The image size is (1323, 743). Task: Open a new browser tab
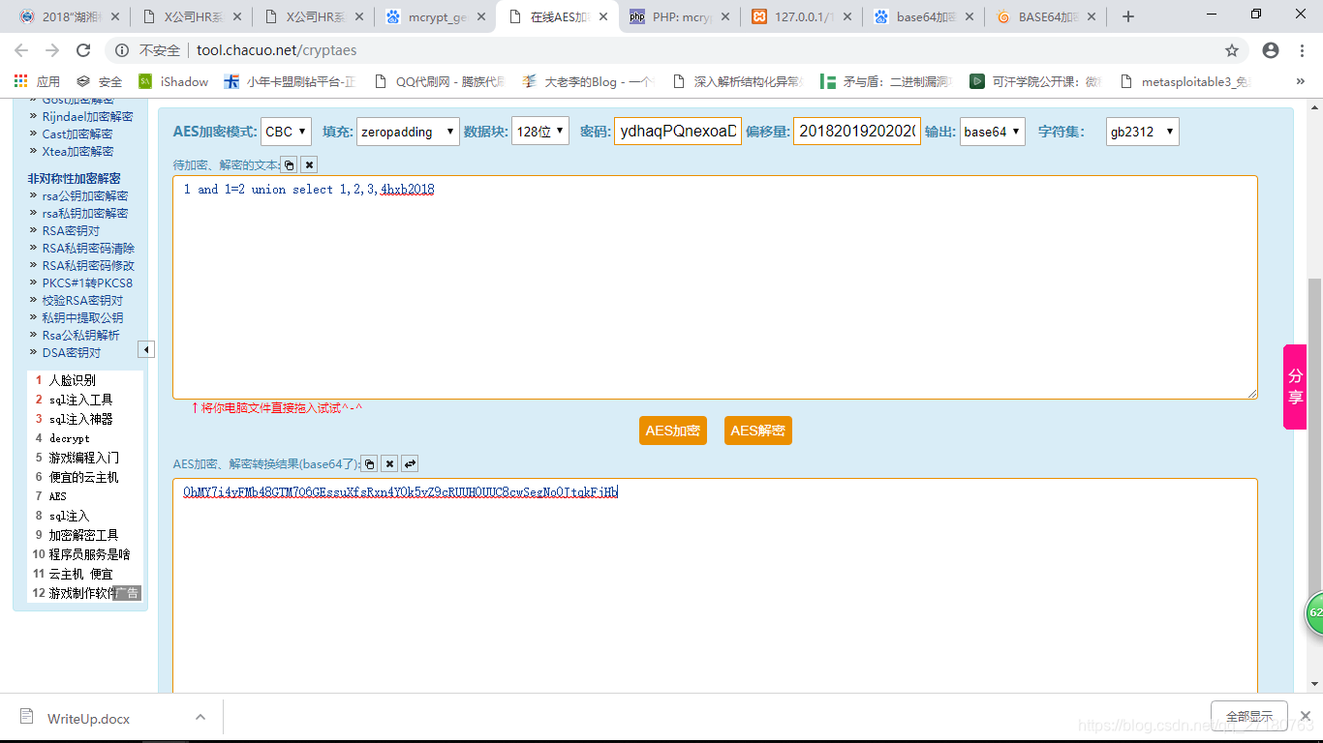(x=1127, y=16)
